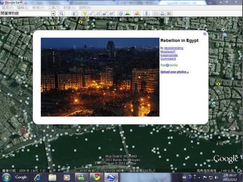243x182 pixels.
Task: Add a path using the toolbar icon
Action: click(x=98, y=13)
